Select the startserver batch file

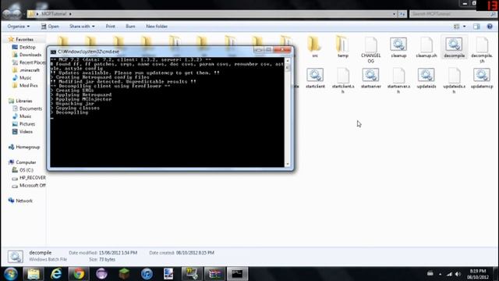click(371, 78)
